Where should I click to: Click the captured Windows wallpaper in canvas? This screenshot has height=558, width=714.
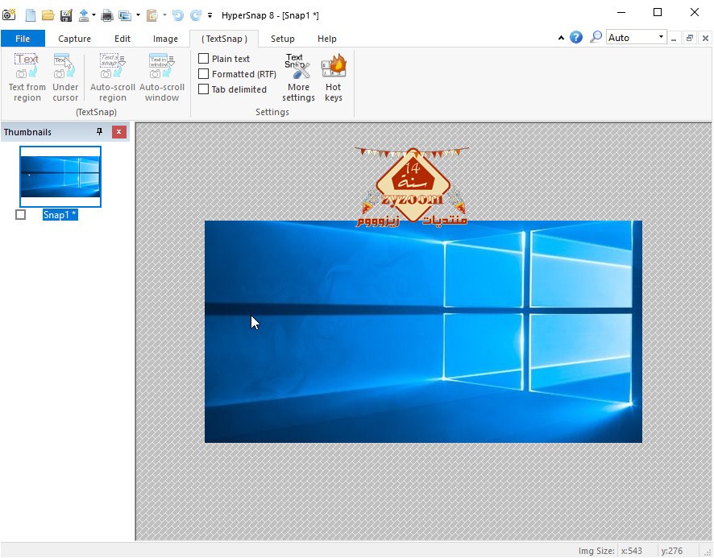(x=423, y=332)
